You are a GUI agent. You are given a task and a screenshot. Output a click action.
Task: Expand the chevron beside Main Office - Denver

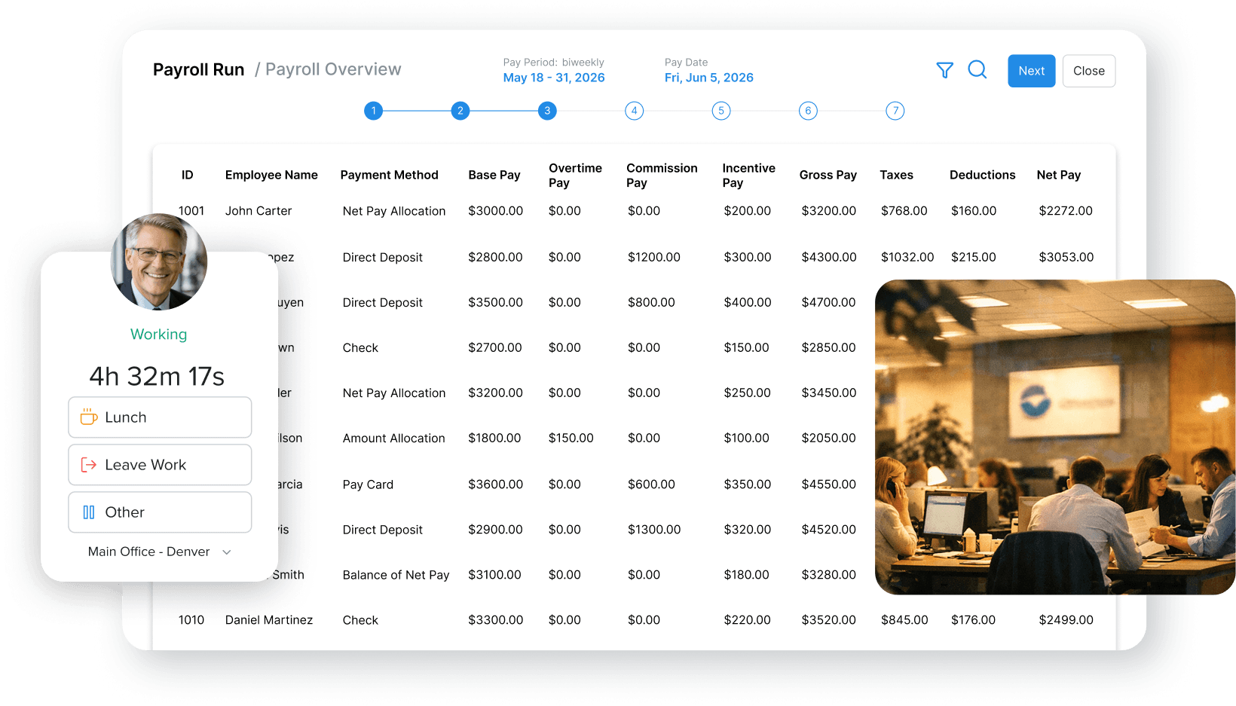click(x=226, y=552)
